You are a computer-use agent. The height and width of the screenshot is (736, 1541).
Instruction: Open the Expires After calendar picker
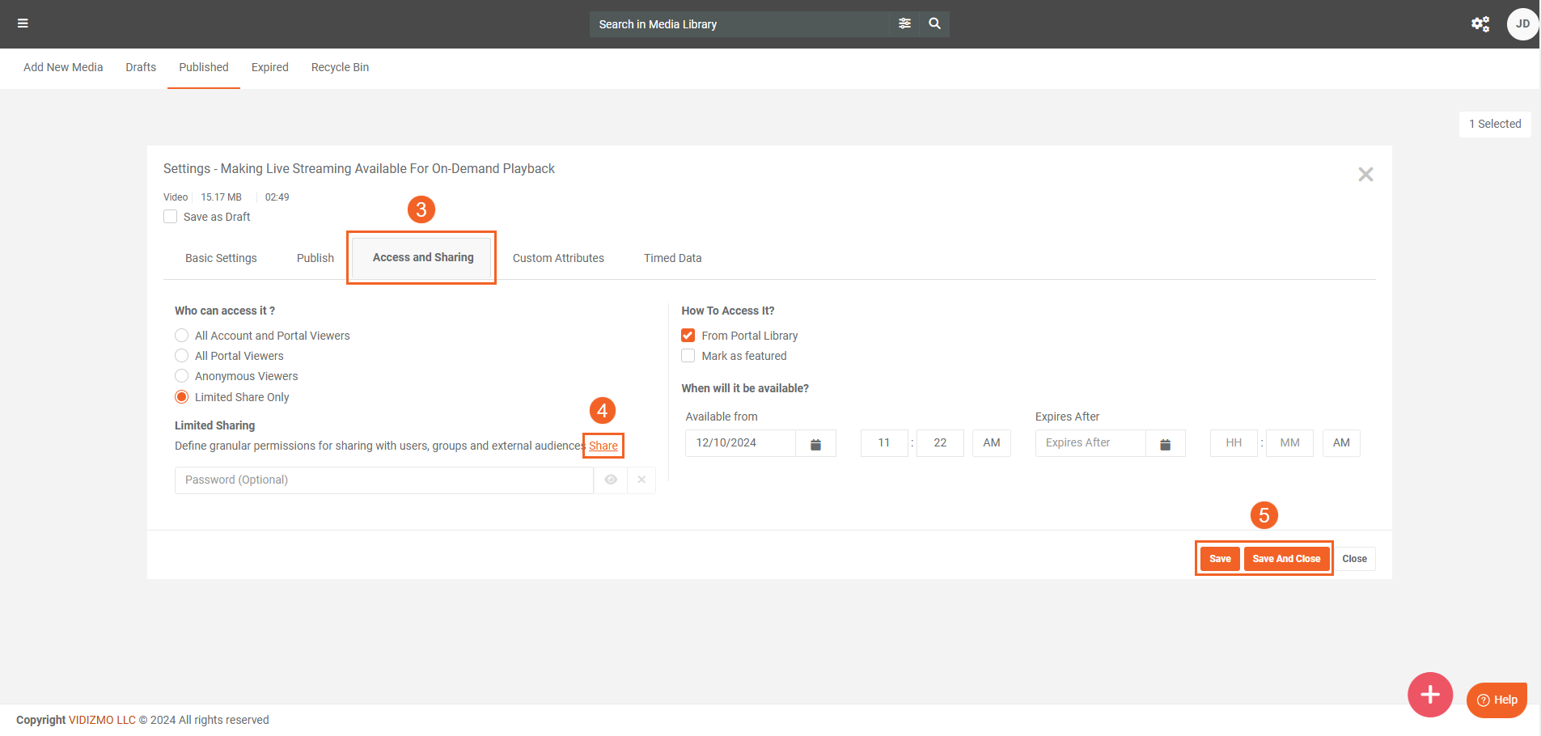click(1165, 443)
